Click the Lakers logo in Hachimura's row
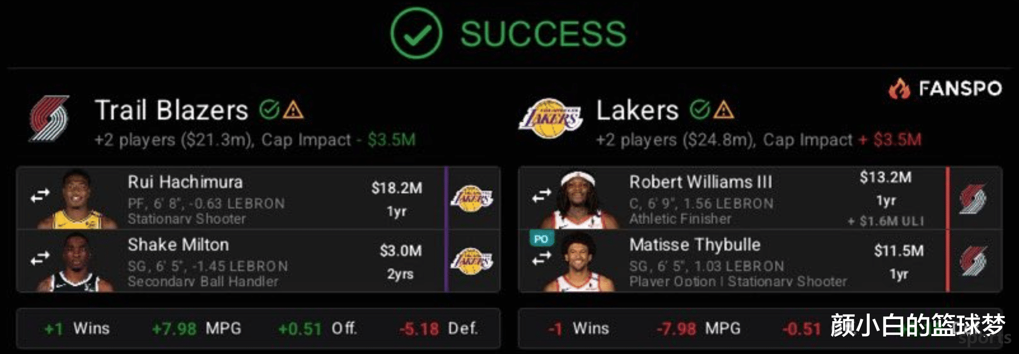1019x354 pixels. [472, 198]
